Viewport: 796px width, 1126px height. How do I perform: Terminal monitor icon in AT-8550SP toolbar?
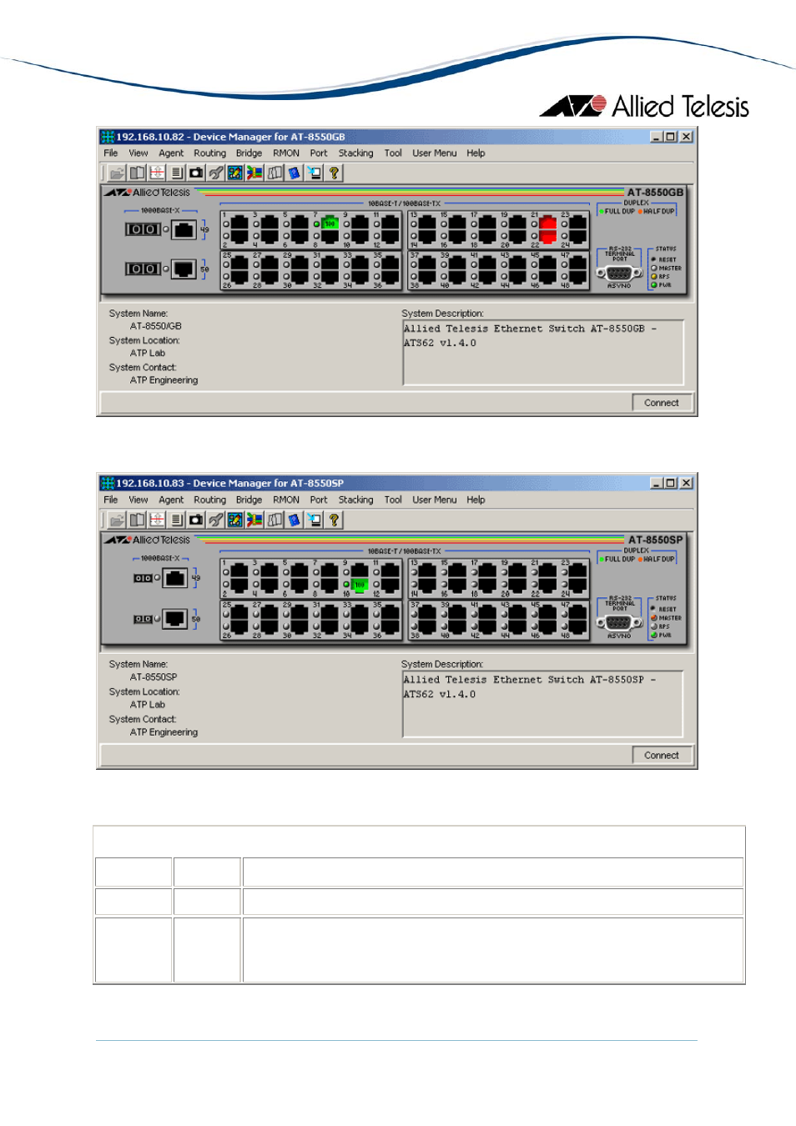(314, 520)
